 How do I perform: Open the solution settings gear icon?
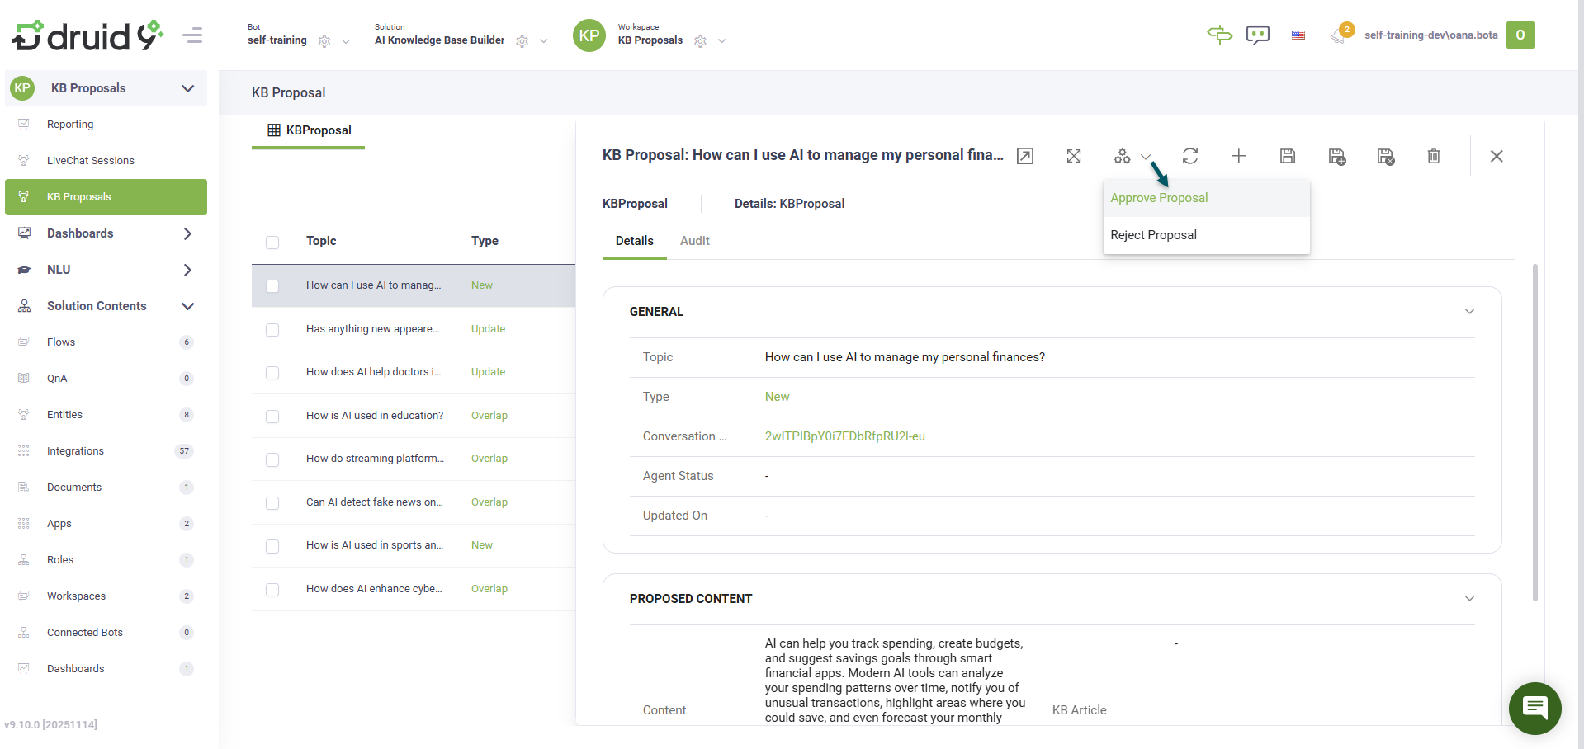[522, 41]
